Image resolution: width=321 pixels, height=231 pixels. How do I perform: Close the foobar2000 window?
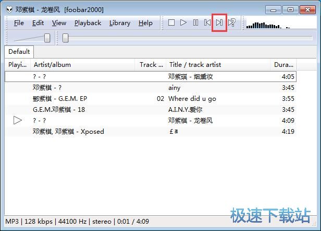307,9
